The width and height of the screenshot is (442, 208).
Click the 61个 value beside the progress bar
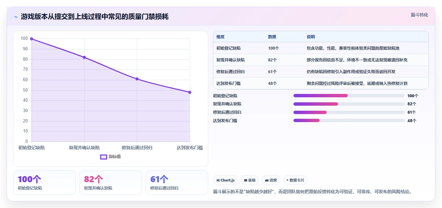click(x=412, y=112)
